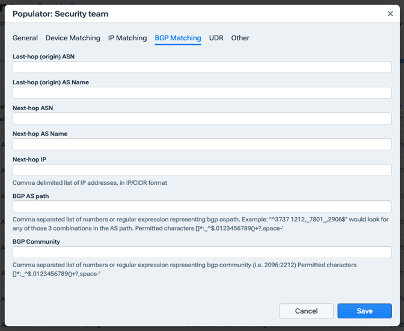Close the Populator dialog with the X icon
Screen dimensions: 404x331
[390, 14]
